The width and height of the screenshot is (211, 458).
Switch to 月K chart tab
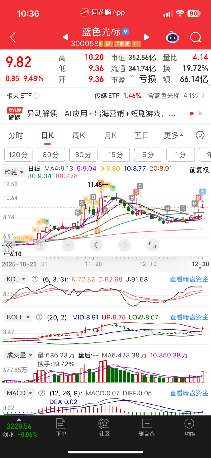pyautogui.click(x=110, y=135)
